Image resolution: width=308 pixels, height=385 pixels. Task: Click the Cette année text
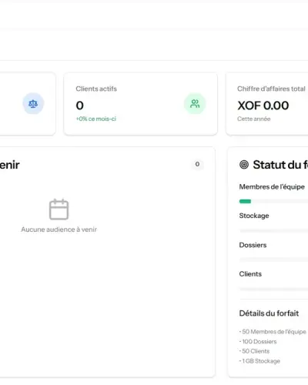[x=254, y=119]
